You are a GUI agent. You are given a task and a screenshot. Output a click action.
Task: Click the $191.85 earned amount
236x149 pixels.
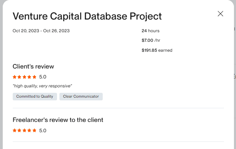click(x=157, y=50)
